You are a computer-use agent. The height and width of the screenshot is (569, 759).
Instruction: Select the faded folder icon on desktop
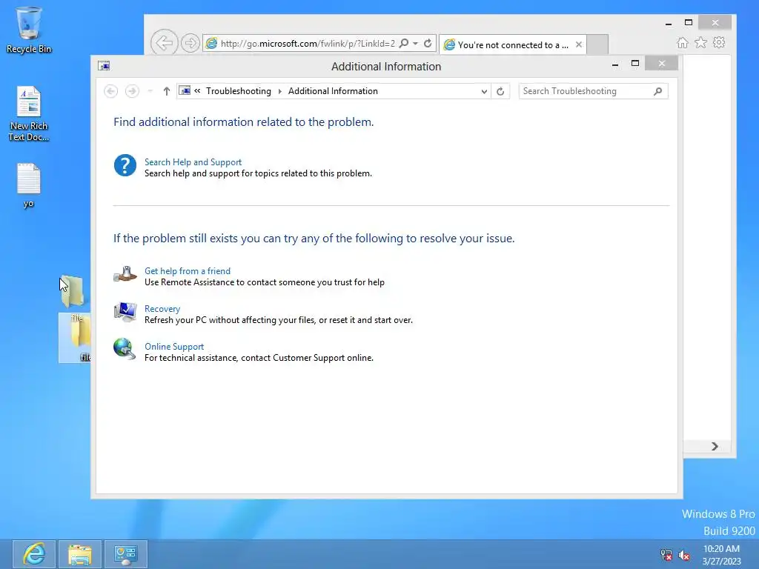[72, 291]
